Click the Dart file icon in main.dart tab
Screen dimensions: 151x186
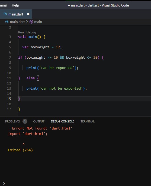click(x=5, y=14)
